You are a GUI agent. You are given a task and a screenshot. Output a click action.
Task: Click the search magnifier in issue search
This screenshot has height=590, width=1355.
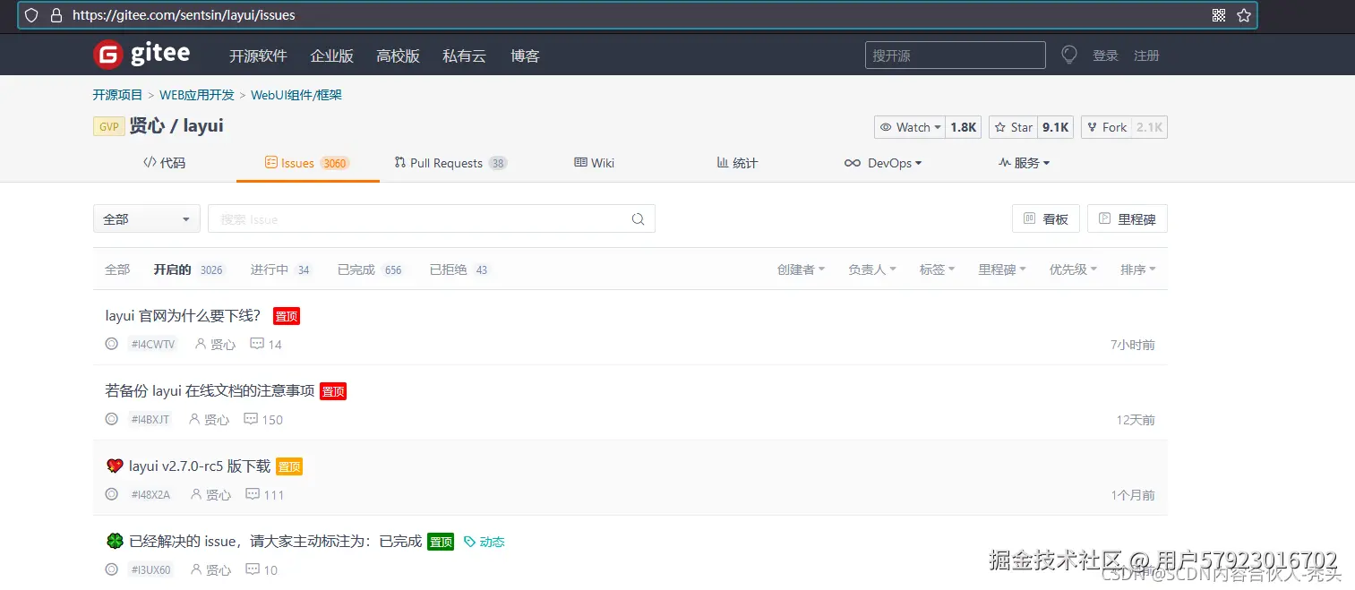click(638, 219)
